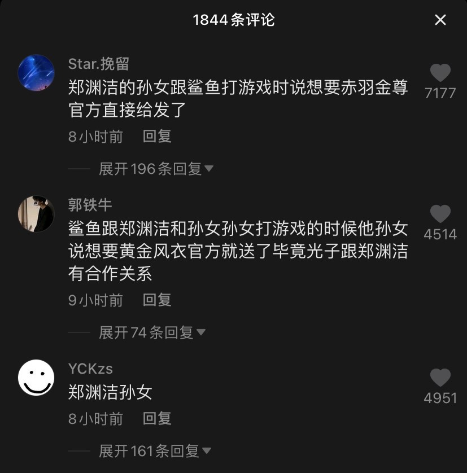Like 郭铁牛's comment with the heart icon

[x=440, y=213]
